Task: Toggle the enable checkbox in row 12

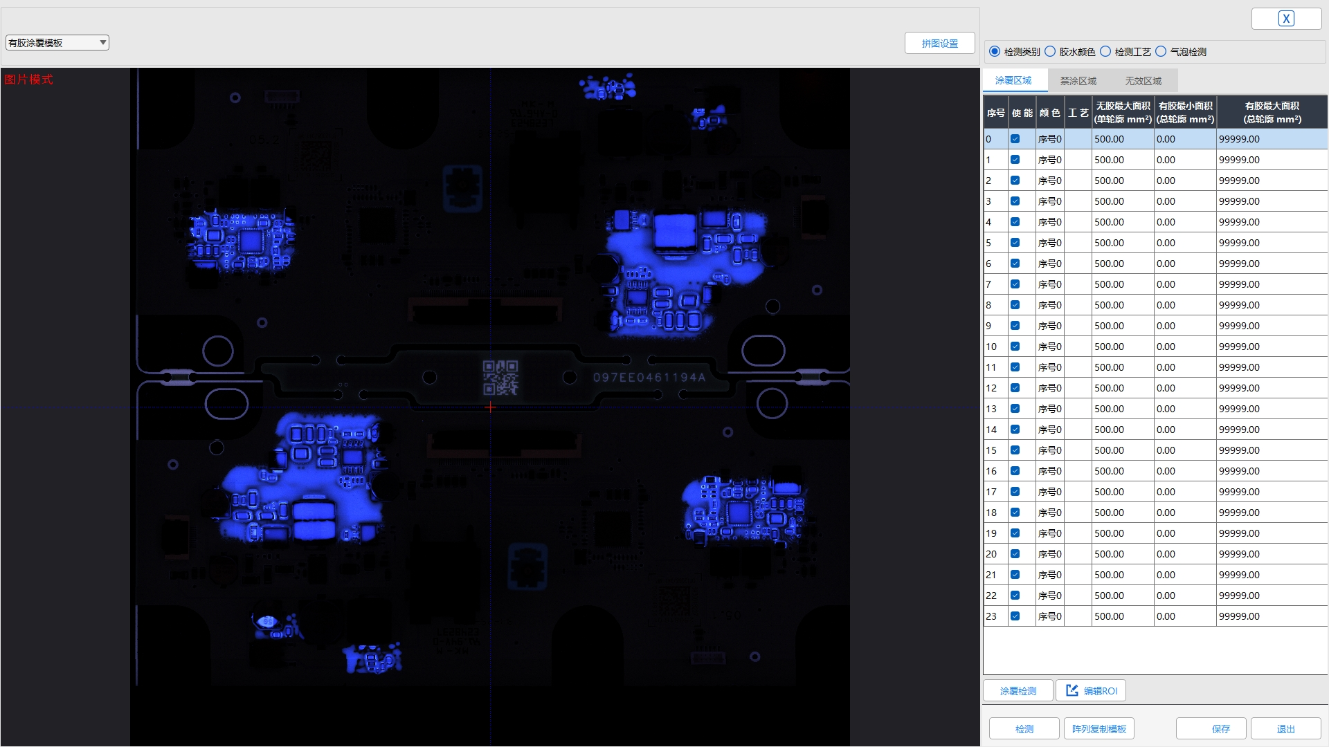Action: pos(1015,388)
